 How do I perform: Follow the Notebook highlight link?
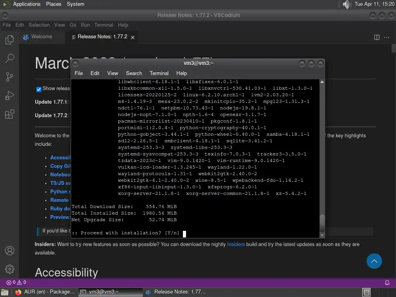point(60,174)
